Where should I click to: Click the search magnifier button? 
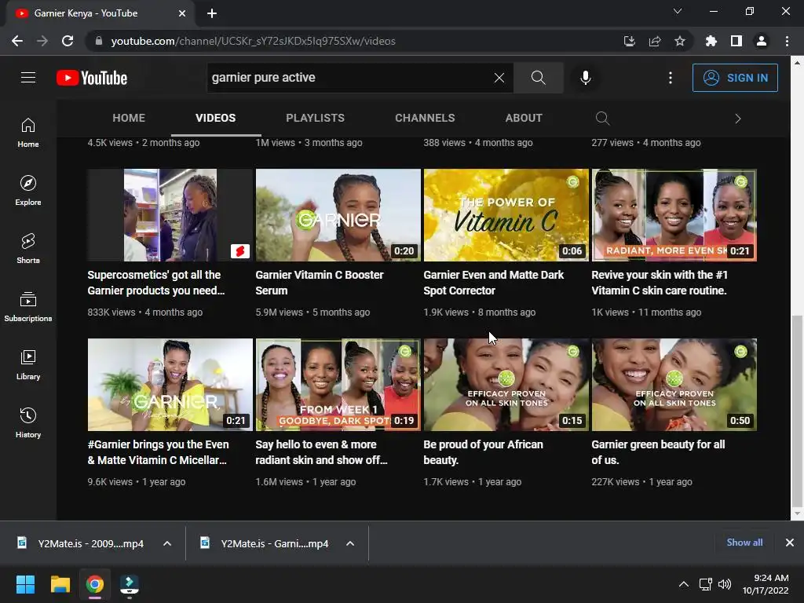pos(539,78)
